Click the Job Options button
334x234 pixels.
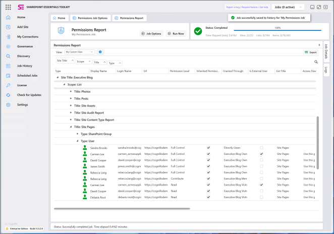tap(151, 34)
